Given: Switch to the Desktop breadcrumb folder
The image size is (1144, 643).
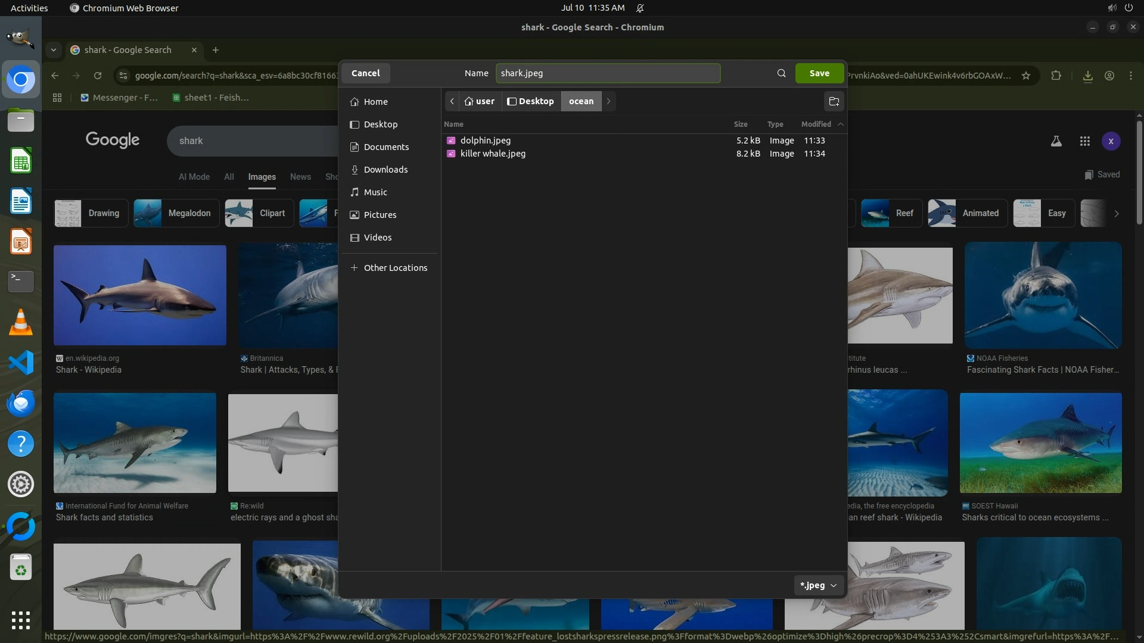Looking at the screenshot, I should tap(530, 101).
